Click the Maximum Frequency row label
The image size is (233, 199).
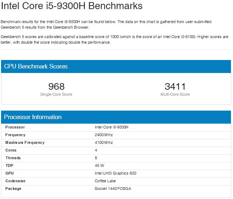coord(25,142)
